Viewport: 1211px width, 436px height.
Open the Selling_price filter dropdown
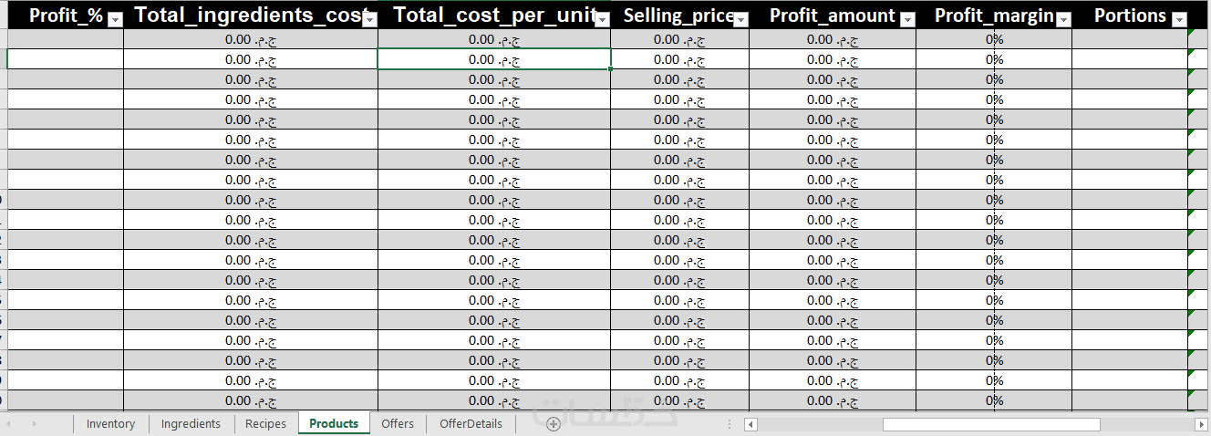click(x=740, y=19)
